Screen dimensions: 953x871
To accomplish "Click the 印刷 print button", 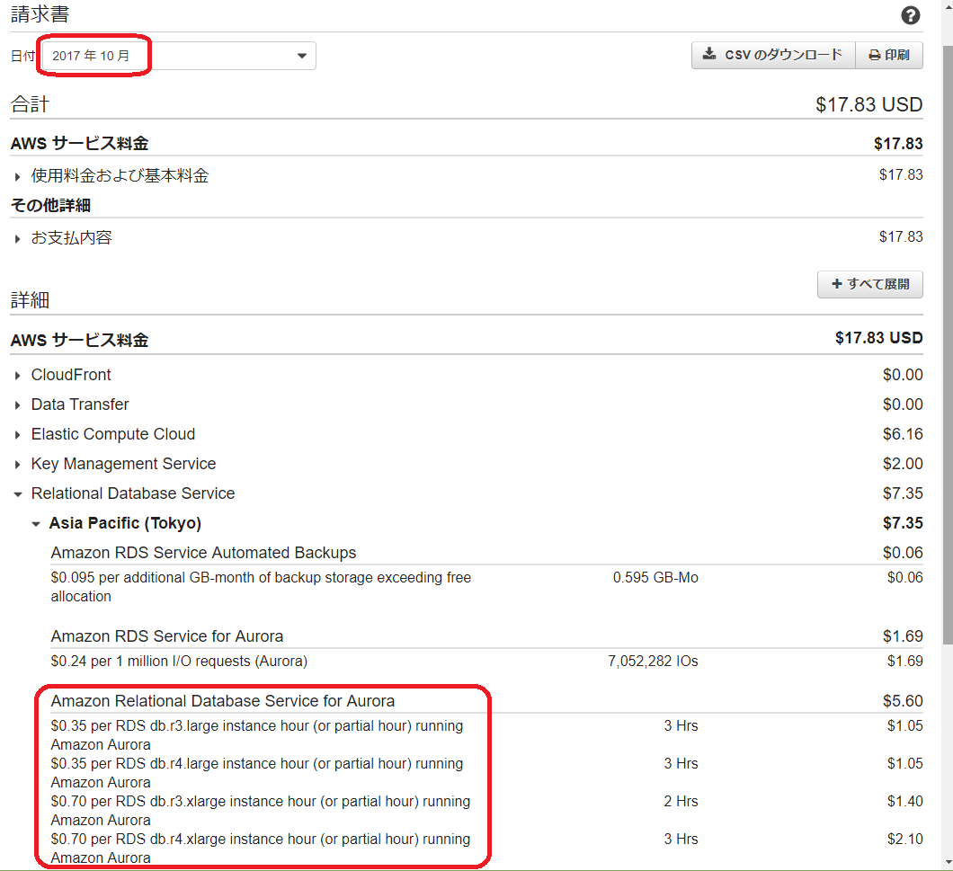I will point(888,55).
